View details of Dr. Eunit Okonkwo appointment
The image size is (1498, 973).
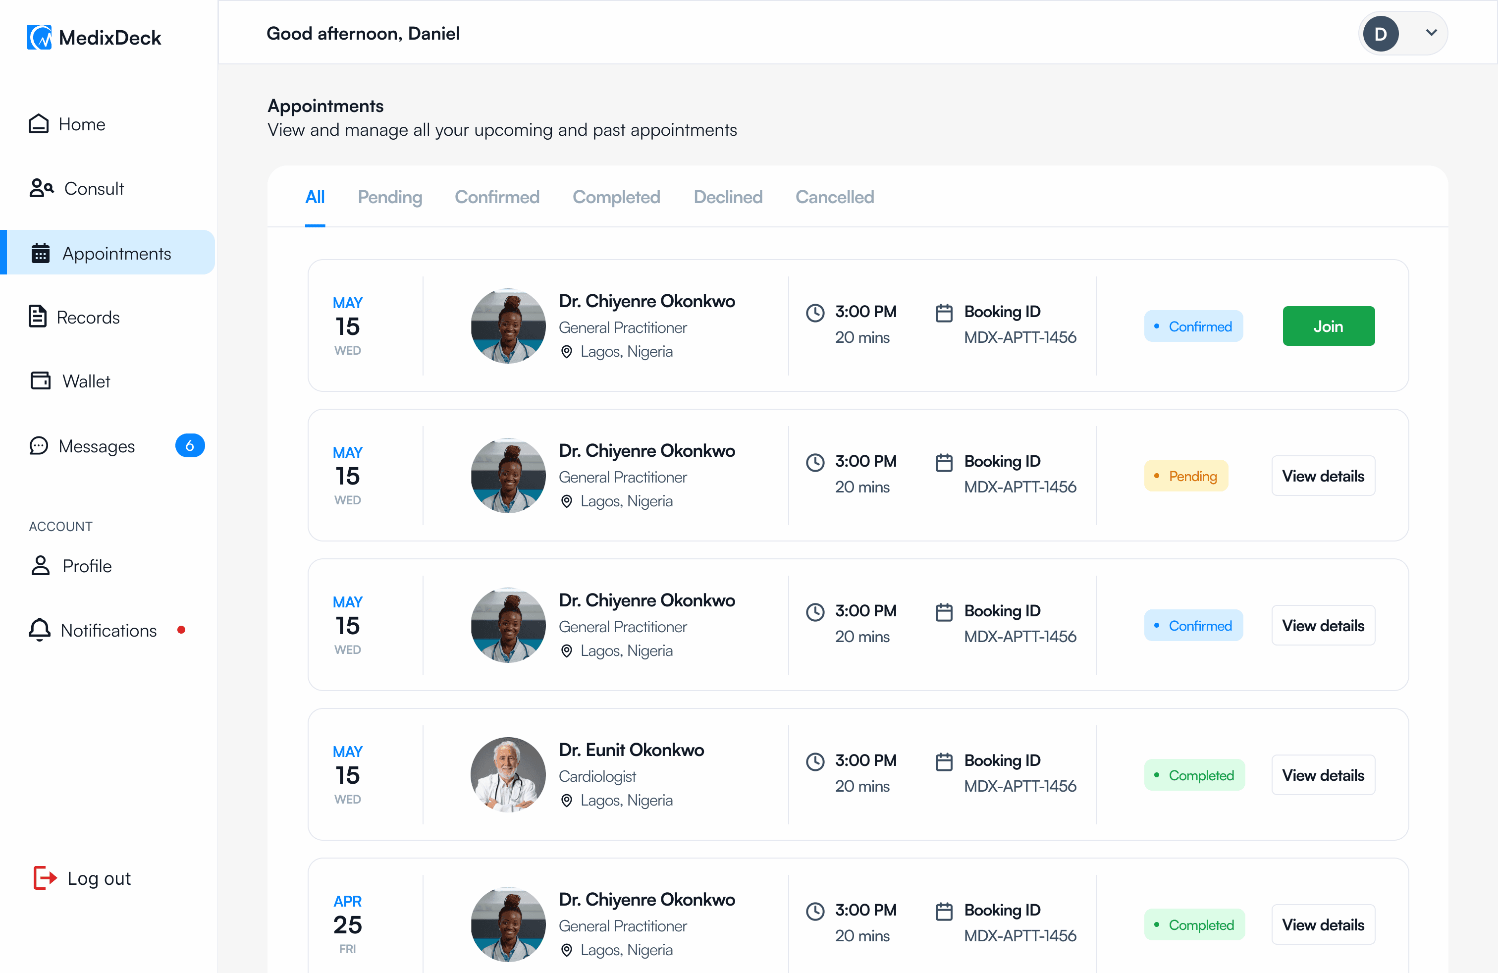coord(1323,775)
